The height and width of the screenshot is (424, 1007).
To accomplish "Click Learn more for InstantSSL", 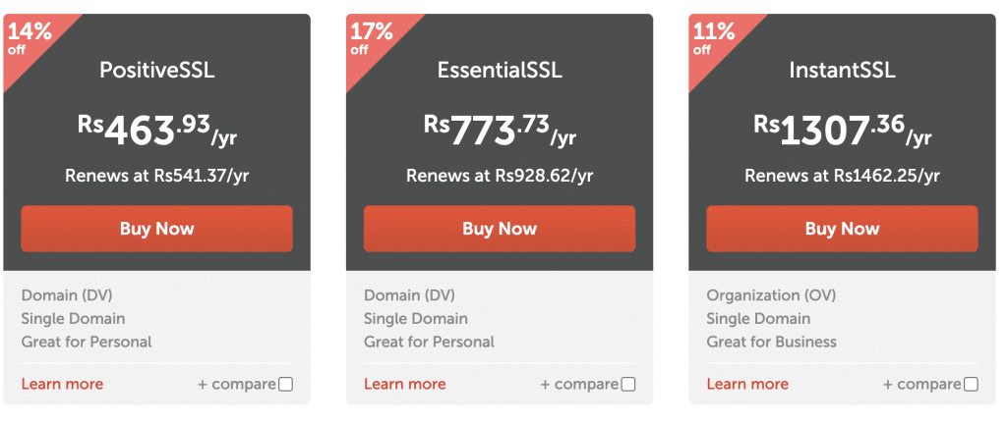I will coord(747,384).
